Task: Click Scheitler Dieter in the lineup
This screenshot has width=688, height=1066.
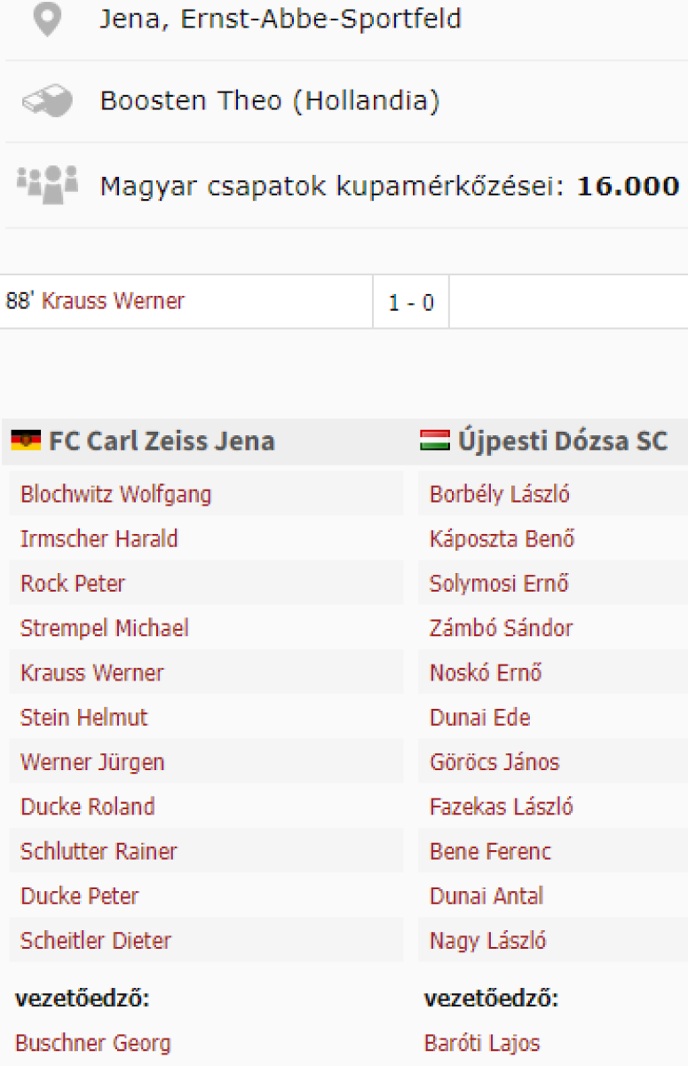Action: click(95, 940)
